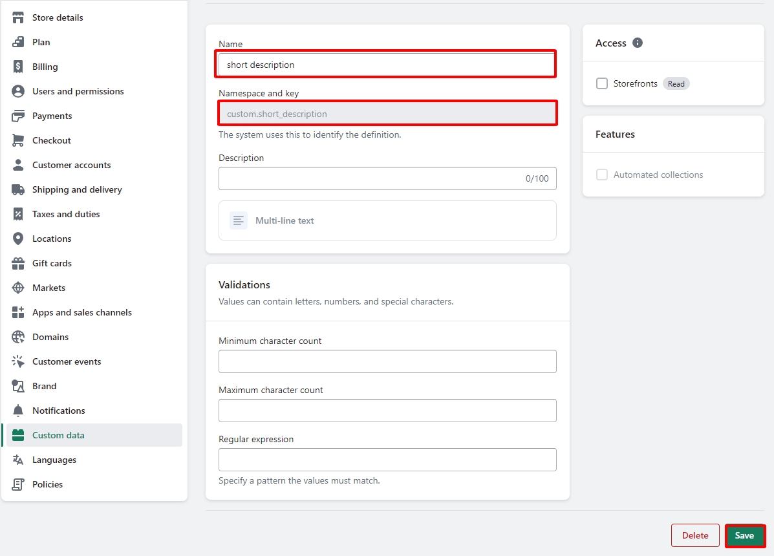Click the Notifications bell icon

(18, 411)
